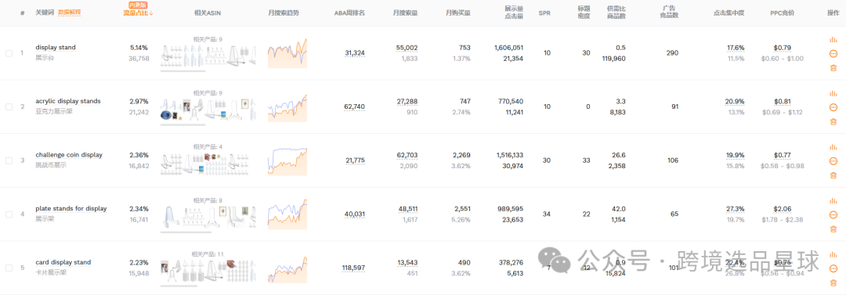
Task: Check the box for display stand row
Action: [9, 53]
